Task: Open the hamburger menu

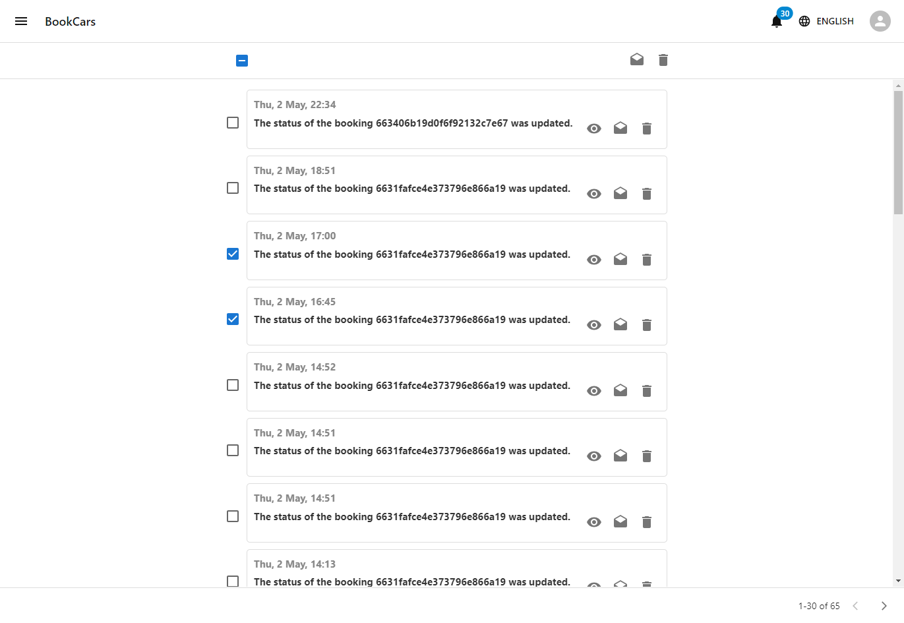Action: [21, 21]
